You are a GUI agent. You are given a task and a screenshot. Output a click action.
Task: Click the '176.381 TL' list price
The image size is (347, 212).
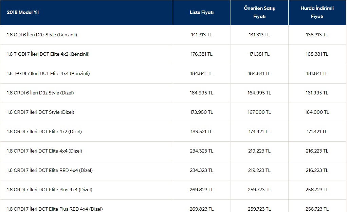click(202, 54)
